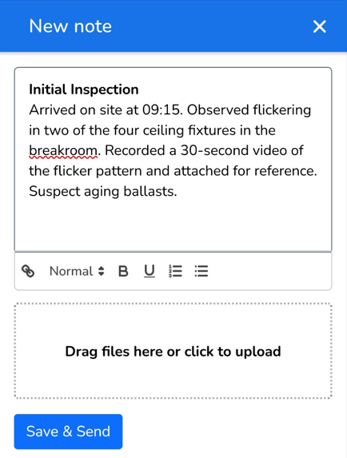Place cursor in empty area of note editor
This screenshot has height=458, width=347.
pos(173,225)
